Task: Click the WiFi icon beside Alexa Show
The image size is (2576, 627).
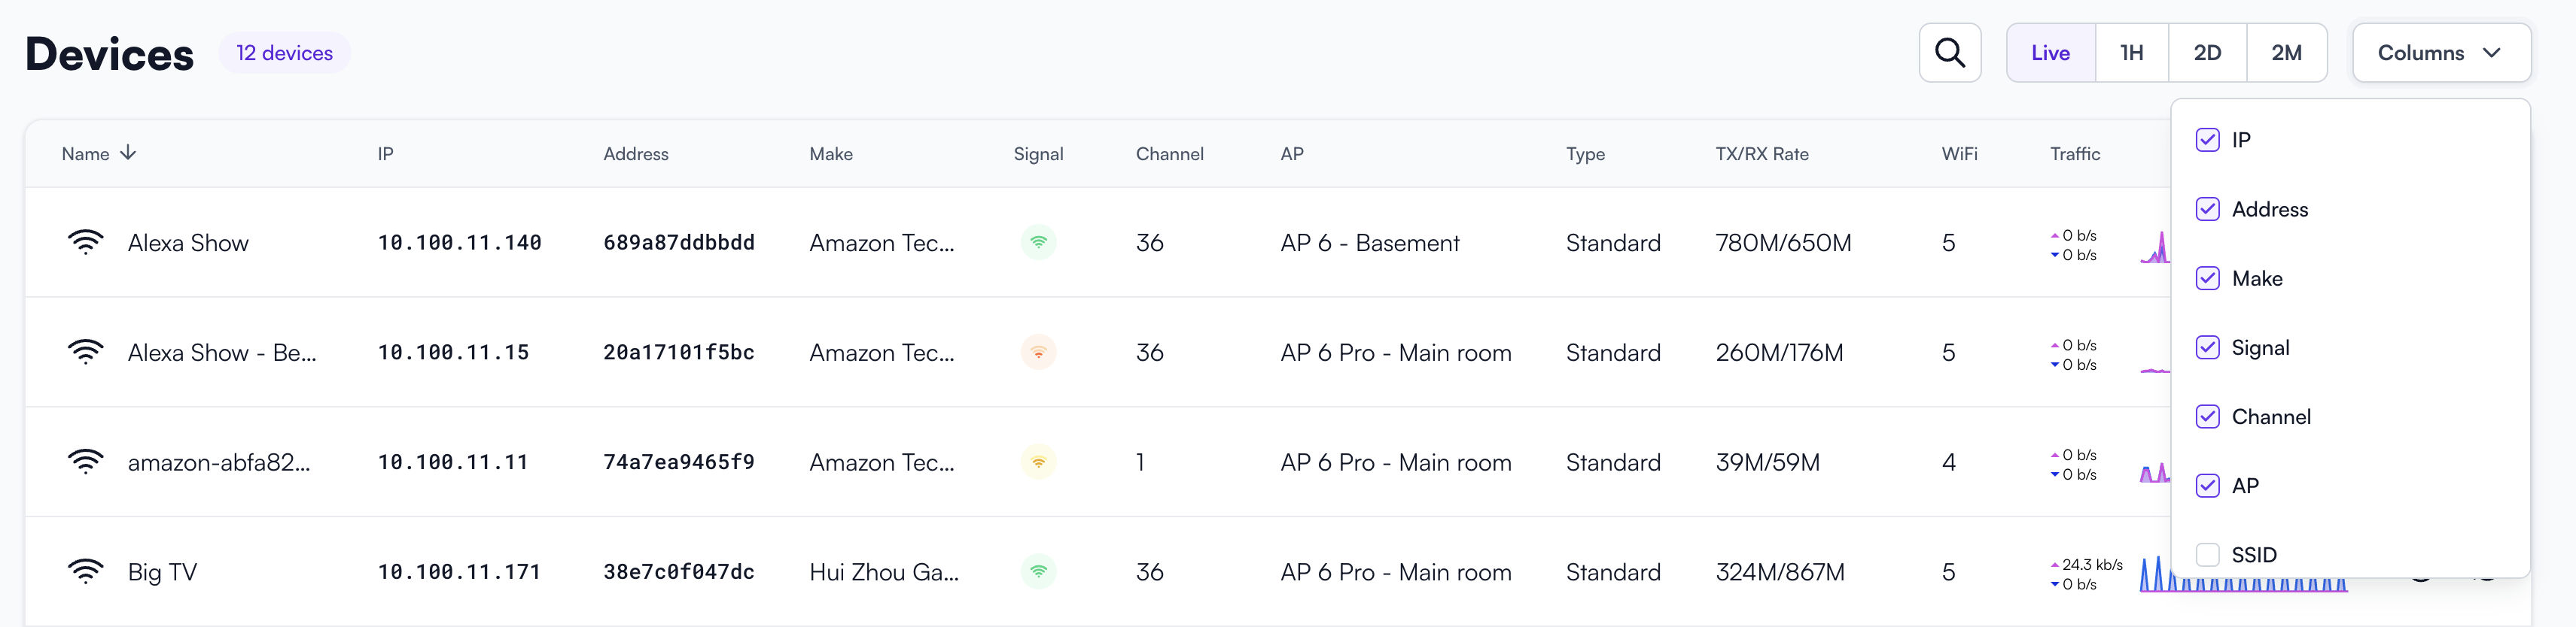Action: click(x=85, y=243)
